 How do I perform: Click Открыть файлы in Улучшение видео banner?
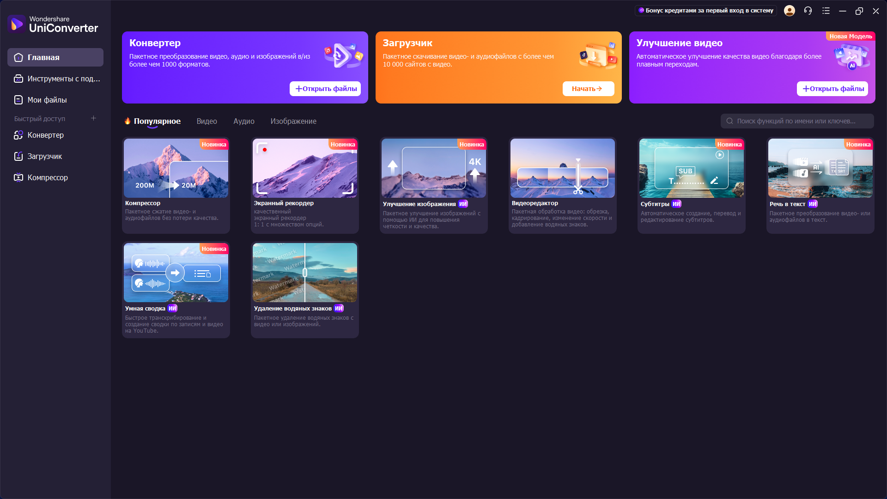point(832,89)
